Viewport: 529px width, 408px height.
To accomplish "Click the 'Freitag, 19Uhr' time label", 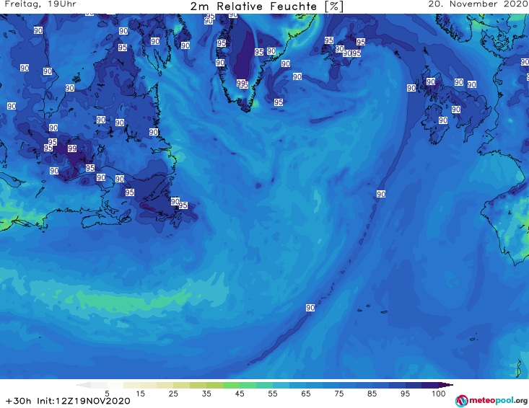I will click(x=40, y=4).
